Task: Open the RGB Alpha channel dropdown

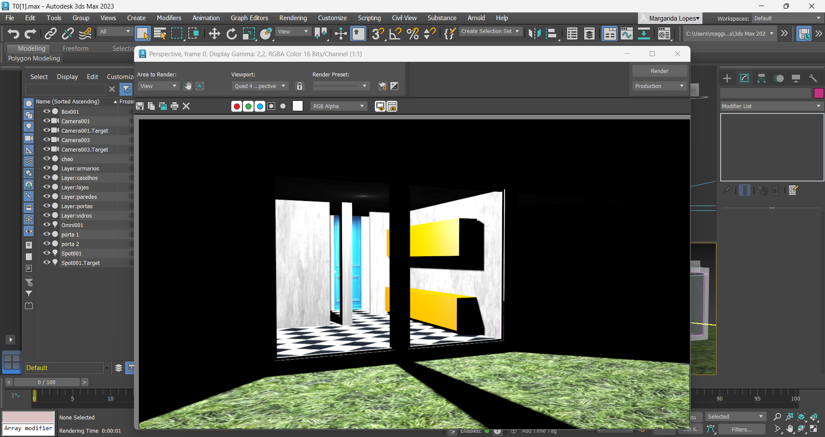Action: coord(338,106)
